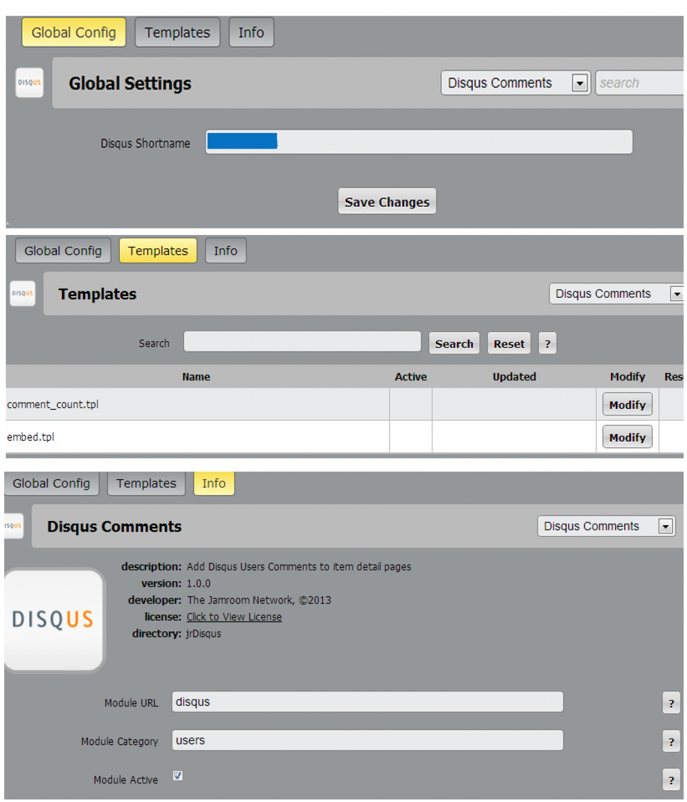Click the help button next to Reset
The height and width of the screenshot is (802, 687).
[547, 344]
